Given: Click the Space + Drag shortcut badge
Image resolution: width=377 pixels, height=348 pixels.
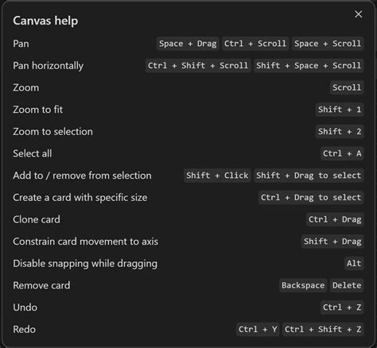Looking at the screenshot, I should [x=188, y=44].
